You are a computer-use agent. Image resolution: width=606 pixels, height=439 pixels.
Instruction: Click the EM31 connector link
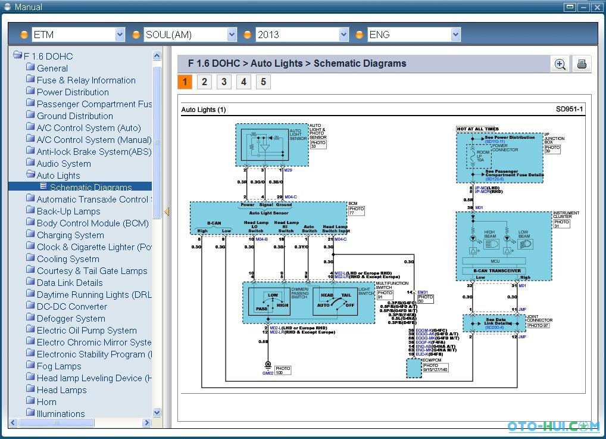[423, 292]
